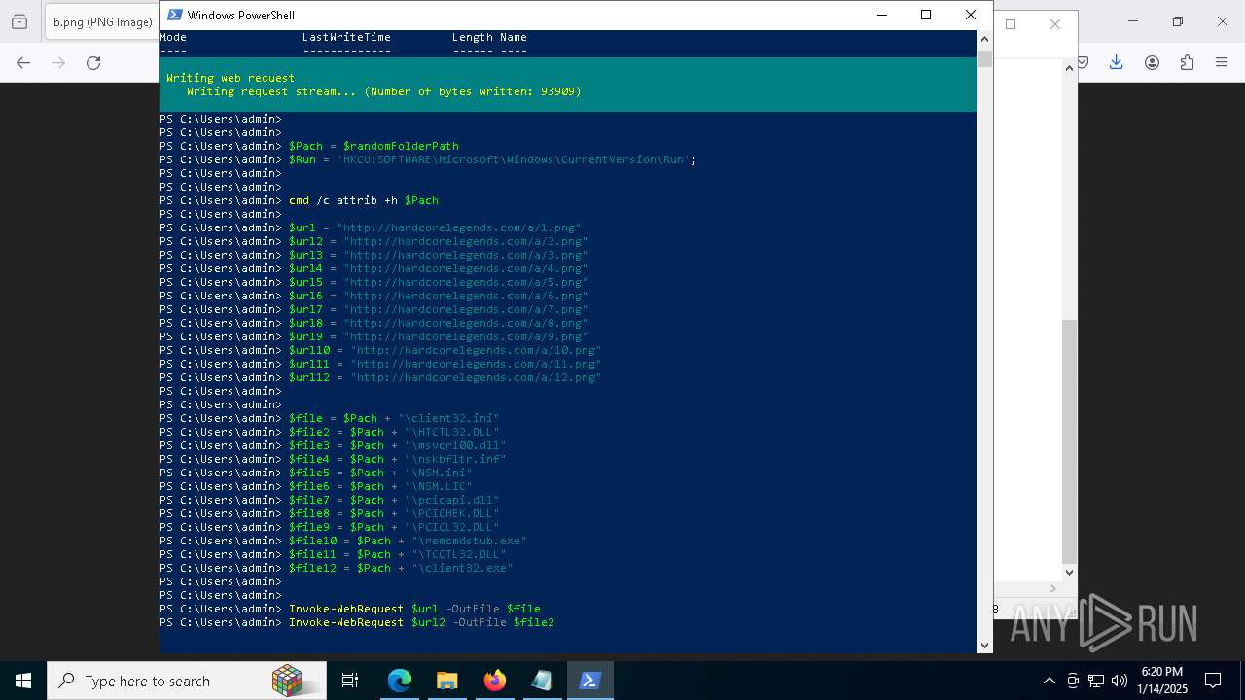
Task: Click the PowerShell scrollbar up arrow
Action: [x=984, y=38]
